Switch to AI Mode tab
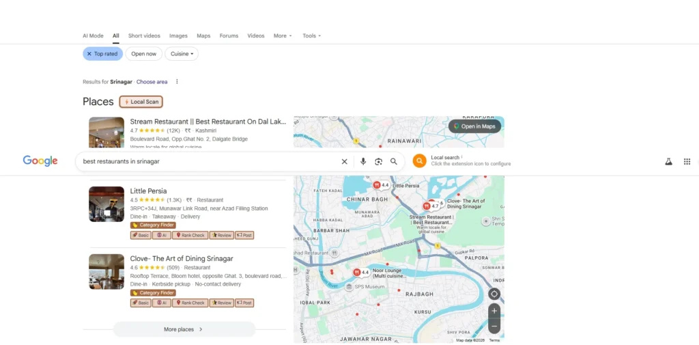The width and height of the screenshot is (699, 345). [x=93, y=36]
